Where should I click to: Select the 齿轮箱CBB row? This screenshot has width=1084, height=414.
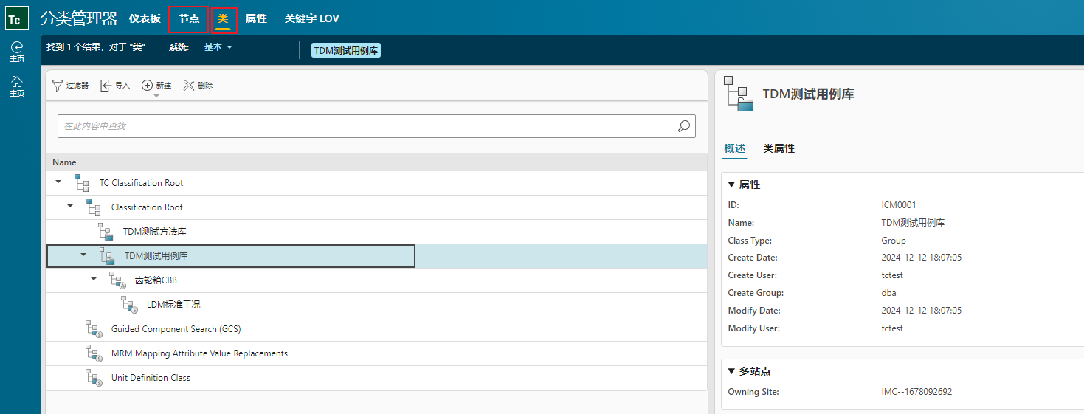(x=376, y=280)
